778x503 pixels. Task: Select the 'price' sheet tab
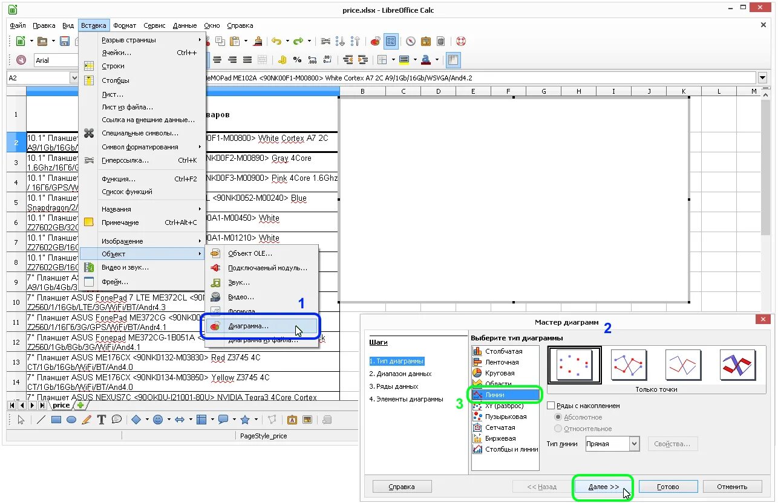[61, 405]
